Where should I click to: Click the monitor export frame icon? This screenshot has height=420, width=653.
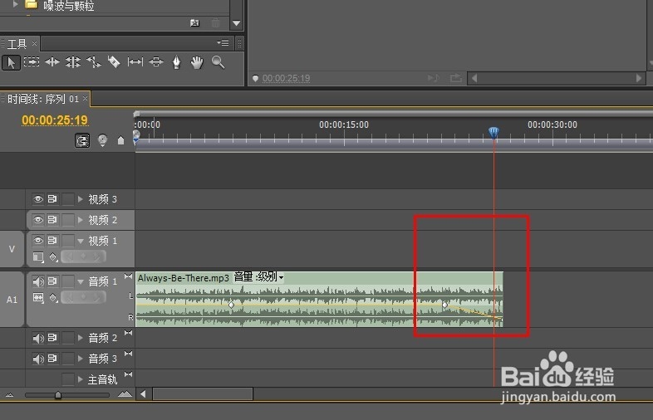456,78
